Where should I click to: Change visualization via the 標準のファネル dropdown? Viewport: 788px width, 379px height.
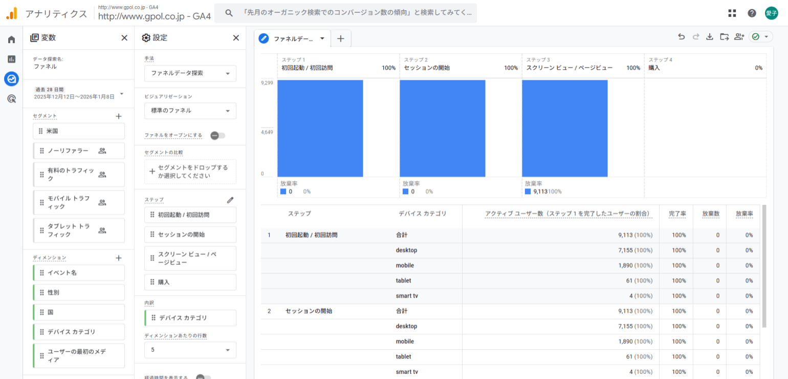190,111
